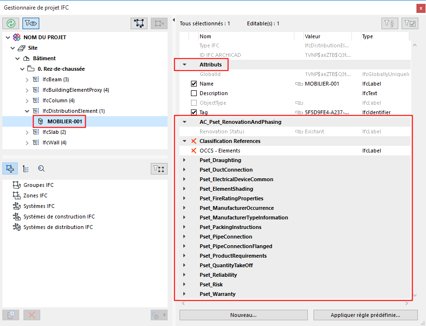Click the filter by scheme icon
Screen dimensions: 426x326
click(x=390, y=23)
